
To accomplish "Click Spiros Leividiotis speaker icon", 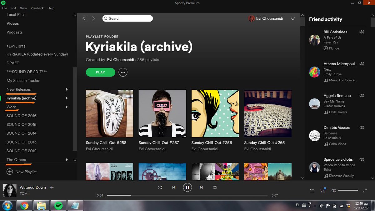I will pyautogui.click(x=362, y=159).
